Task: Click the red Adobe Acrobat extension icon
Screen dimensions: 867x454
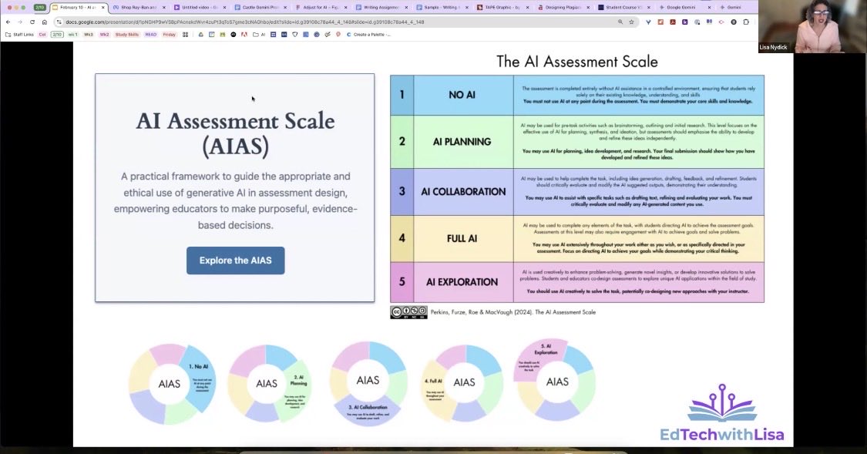Action: click(x=672, y=22)
